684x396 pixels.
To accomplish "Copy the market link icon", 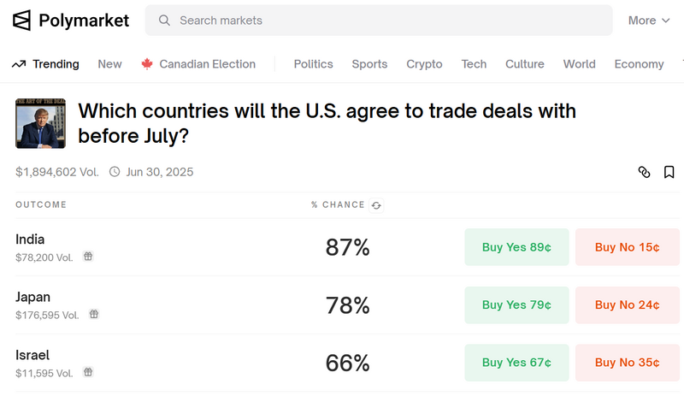I will point(644,172).
